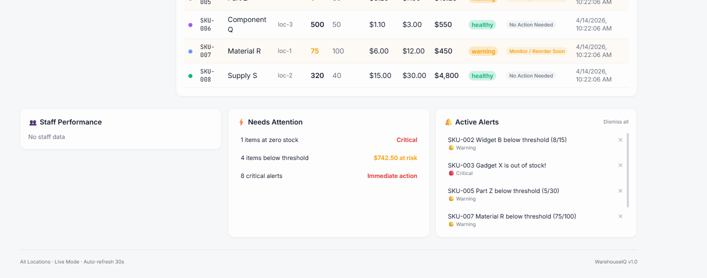Click the timestamp in the Supply S row
Image resolution: width=707 pixels, height=278 pixels.
tap(594, 75)
